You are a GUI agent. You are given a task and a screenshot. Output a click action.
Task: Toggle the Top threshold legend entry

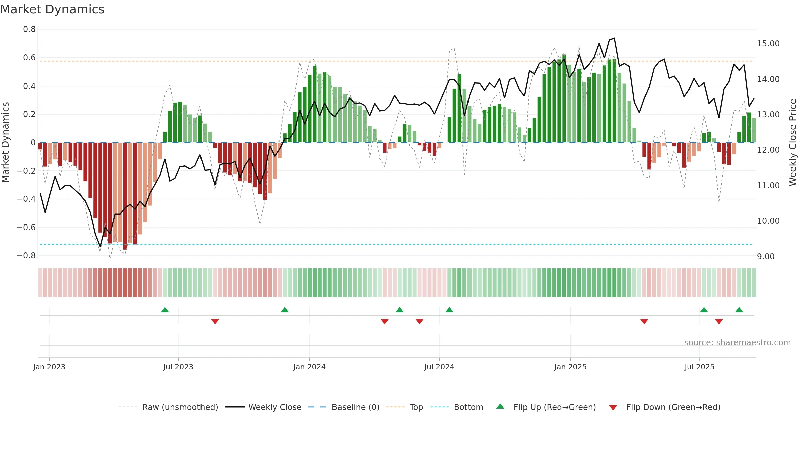pyautogui.click(x=405, y=407)
